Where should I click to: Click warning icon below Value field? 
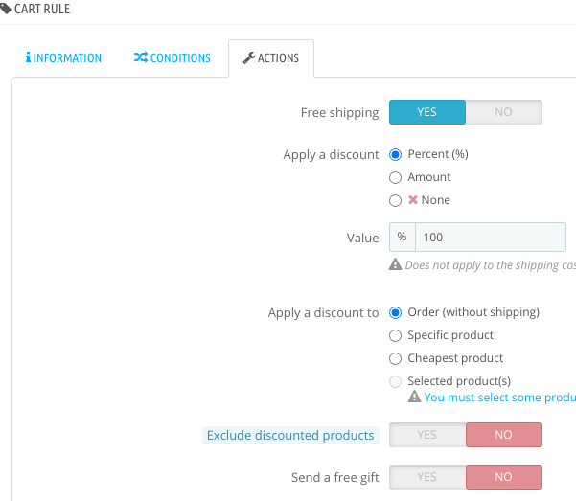[x=395, y=264]
